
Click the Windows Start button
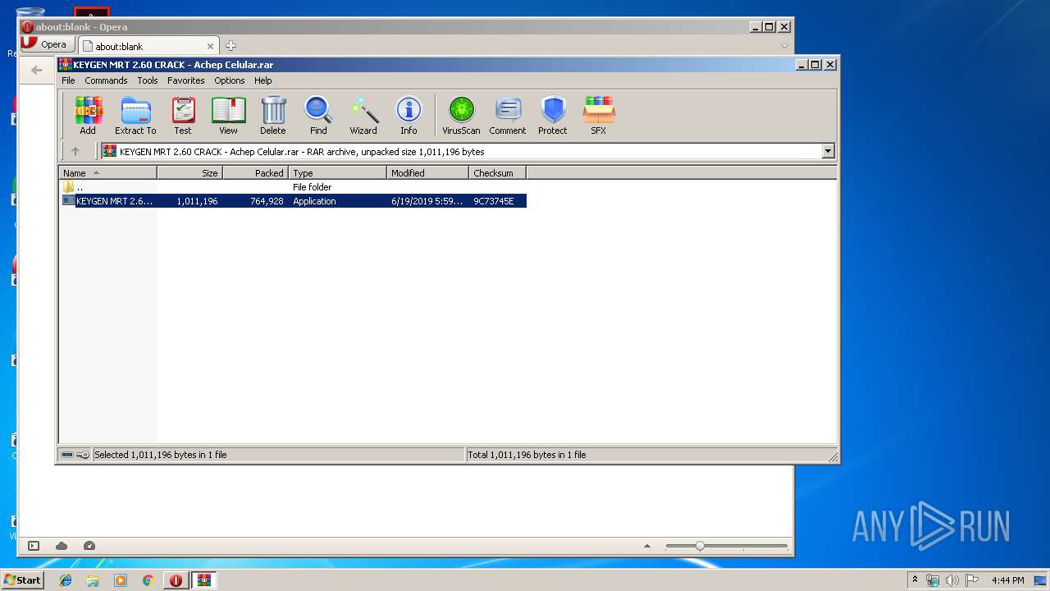22,580
